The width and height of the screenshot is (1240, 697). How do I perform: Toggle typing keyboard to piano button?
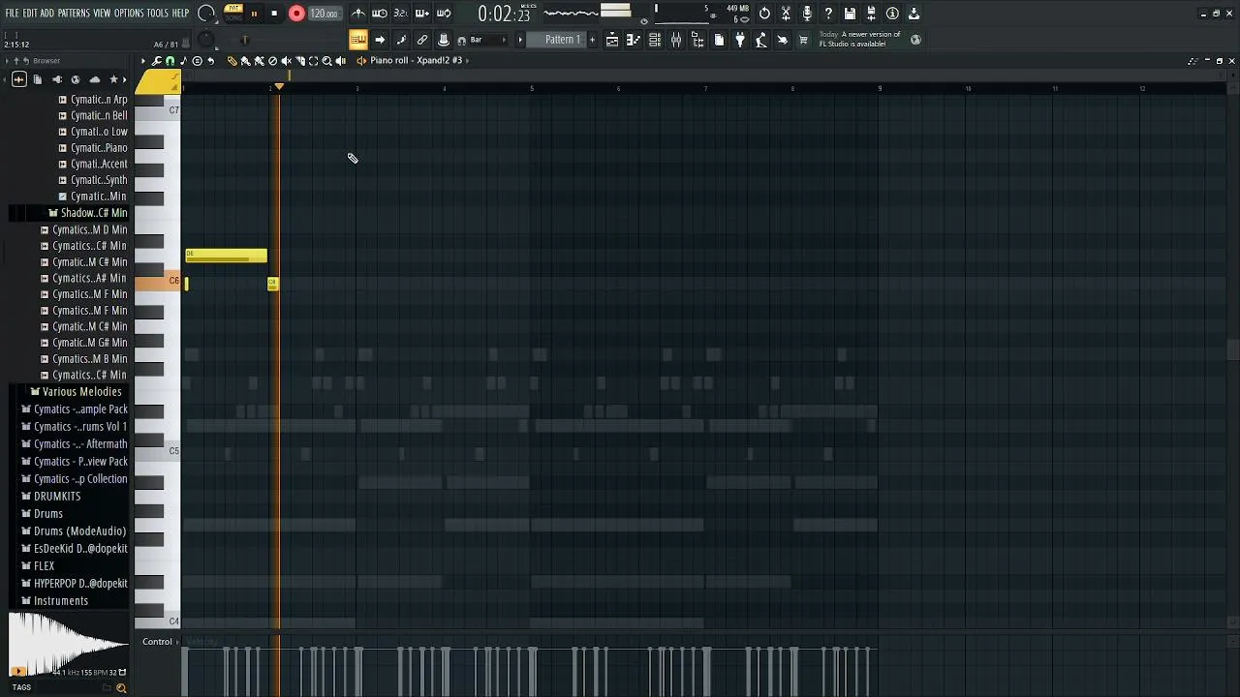(x=358, y=40)
